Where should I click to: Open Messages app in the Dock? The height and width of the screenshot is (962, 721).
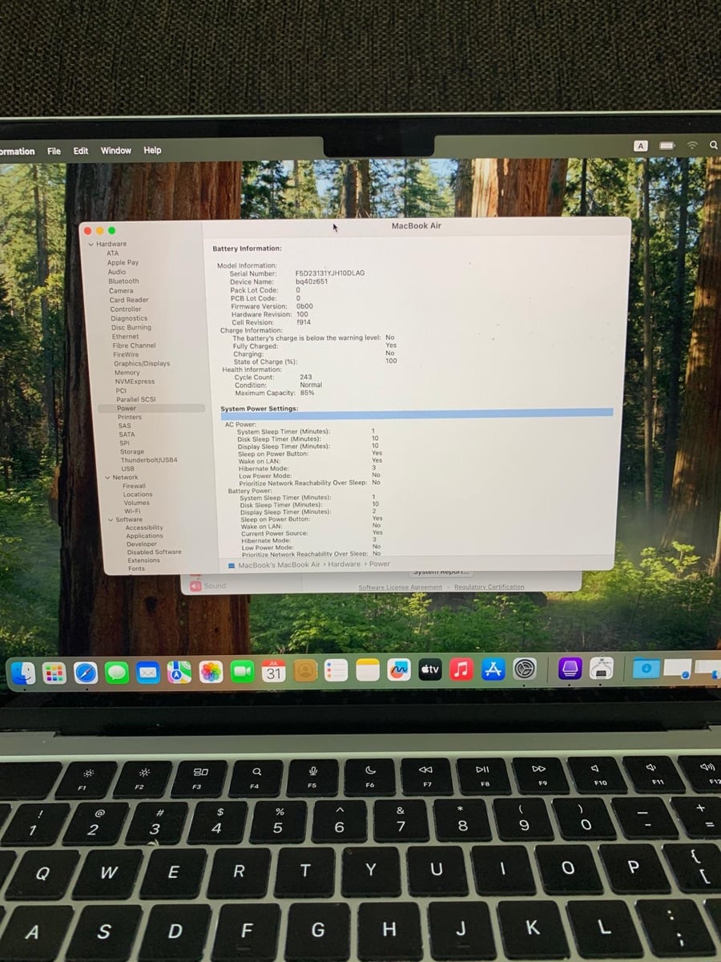pos(117,673)
